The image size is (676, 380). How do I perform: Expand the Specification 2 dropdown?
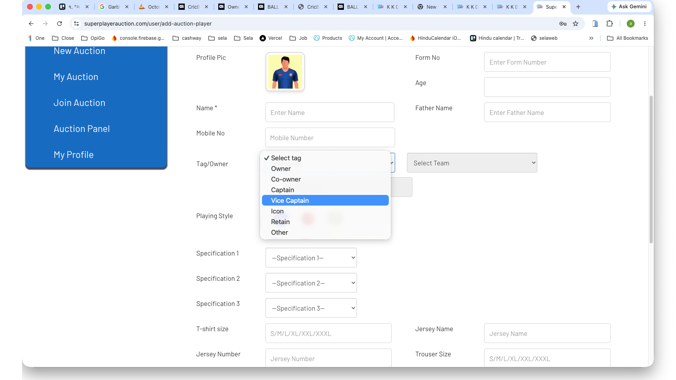pos(311,283)
